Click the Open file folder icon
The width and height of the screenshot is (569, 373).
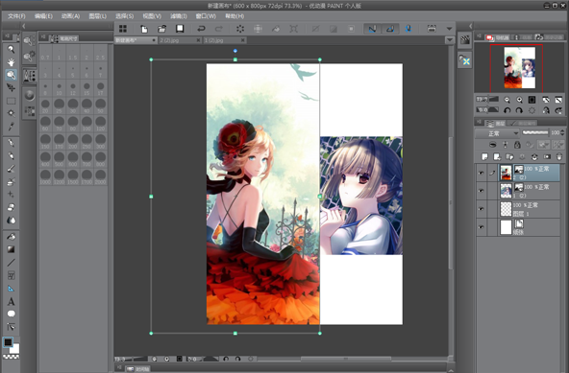click(x=161, y=29)
